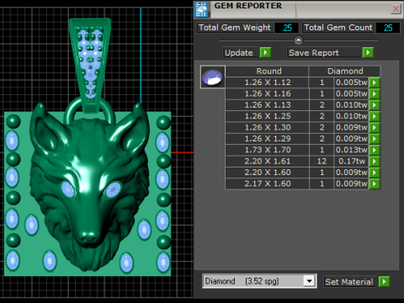Viewport: 404px width, 303px height.
Task: Select the 2.20 X 1.61 size cell
Action: pos(267,162)
